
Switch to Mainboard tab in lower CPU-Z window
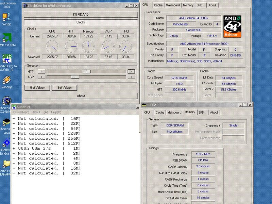click(174, 113)
